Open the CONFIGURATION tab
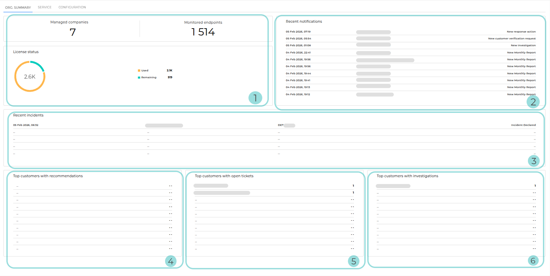 [x=72, y=7]
